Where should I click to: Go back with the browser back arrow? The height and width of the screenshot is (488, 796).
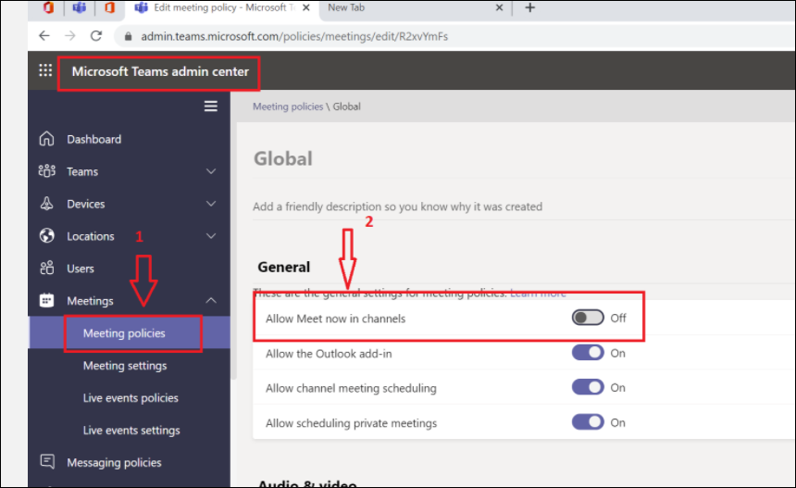[44, 36]
